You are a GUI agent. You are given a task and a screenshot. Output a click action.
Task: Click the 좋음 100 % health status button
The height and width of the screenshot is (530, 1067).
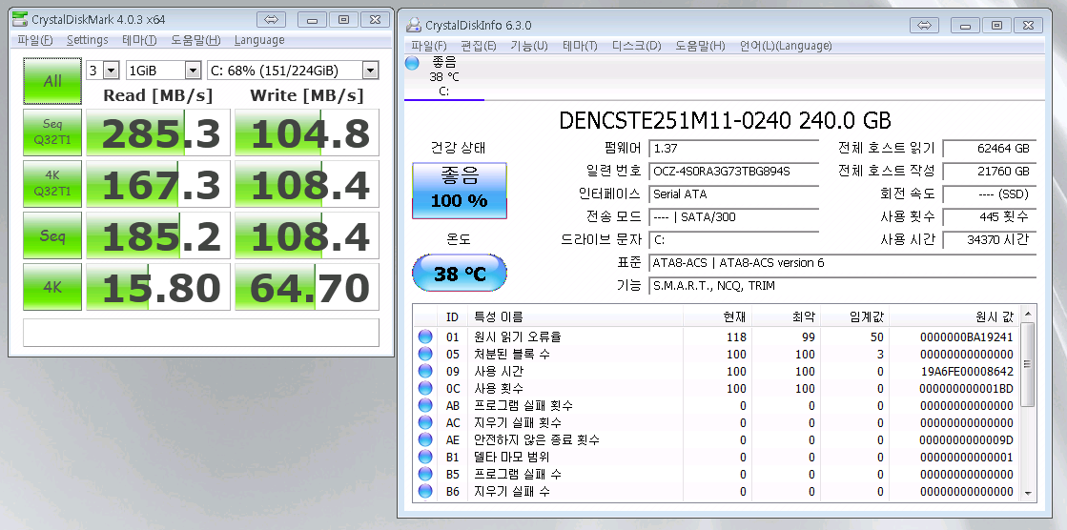[x=460, y=191]
